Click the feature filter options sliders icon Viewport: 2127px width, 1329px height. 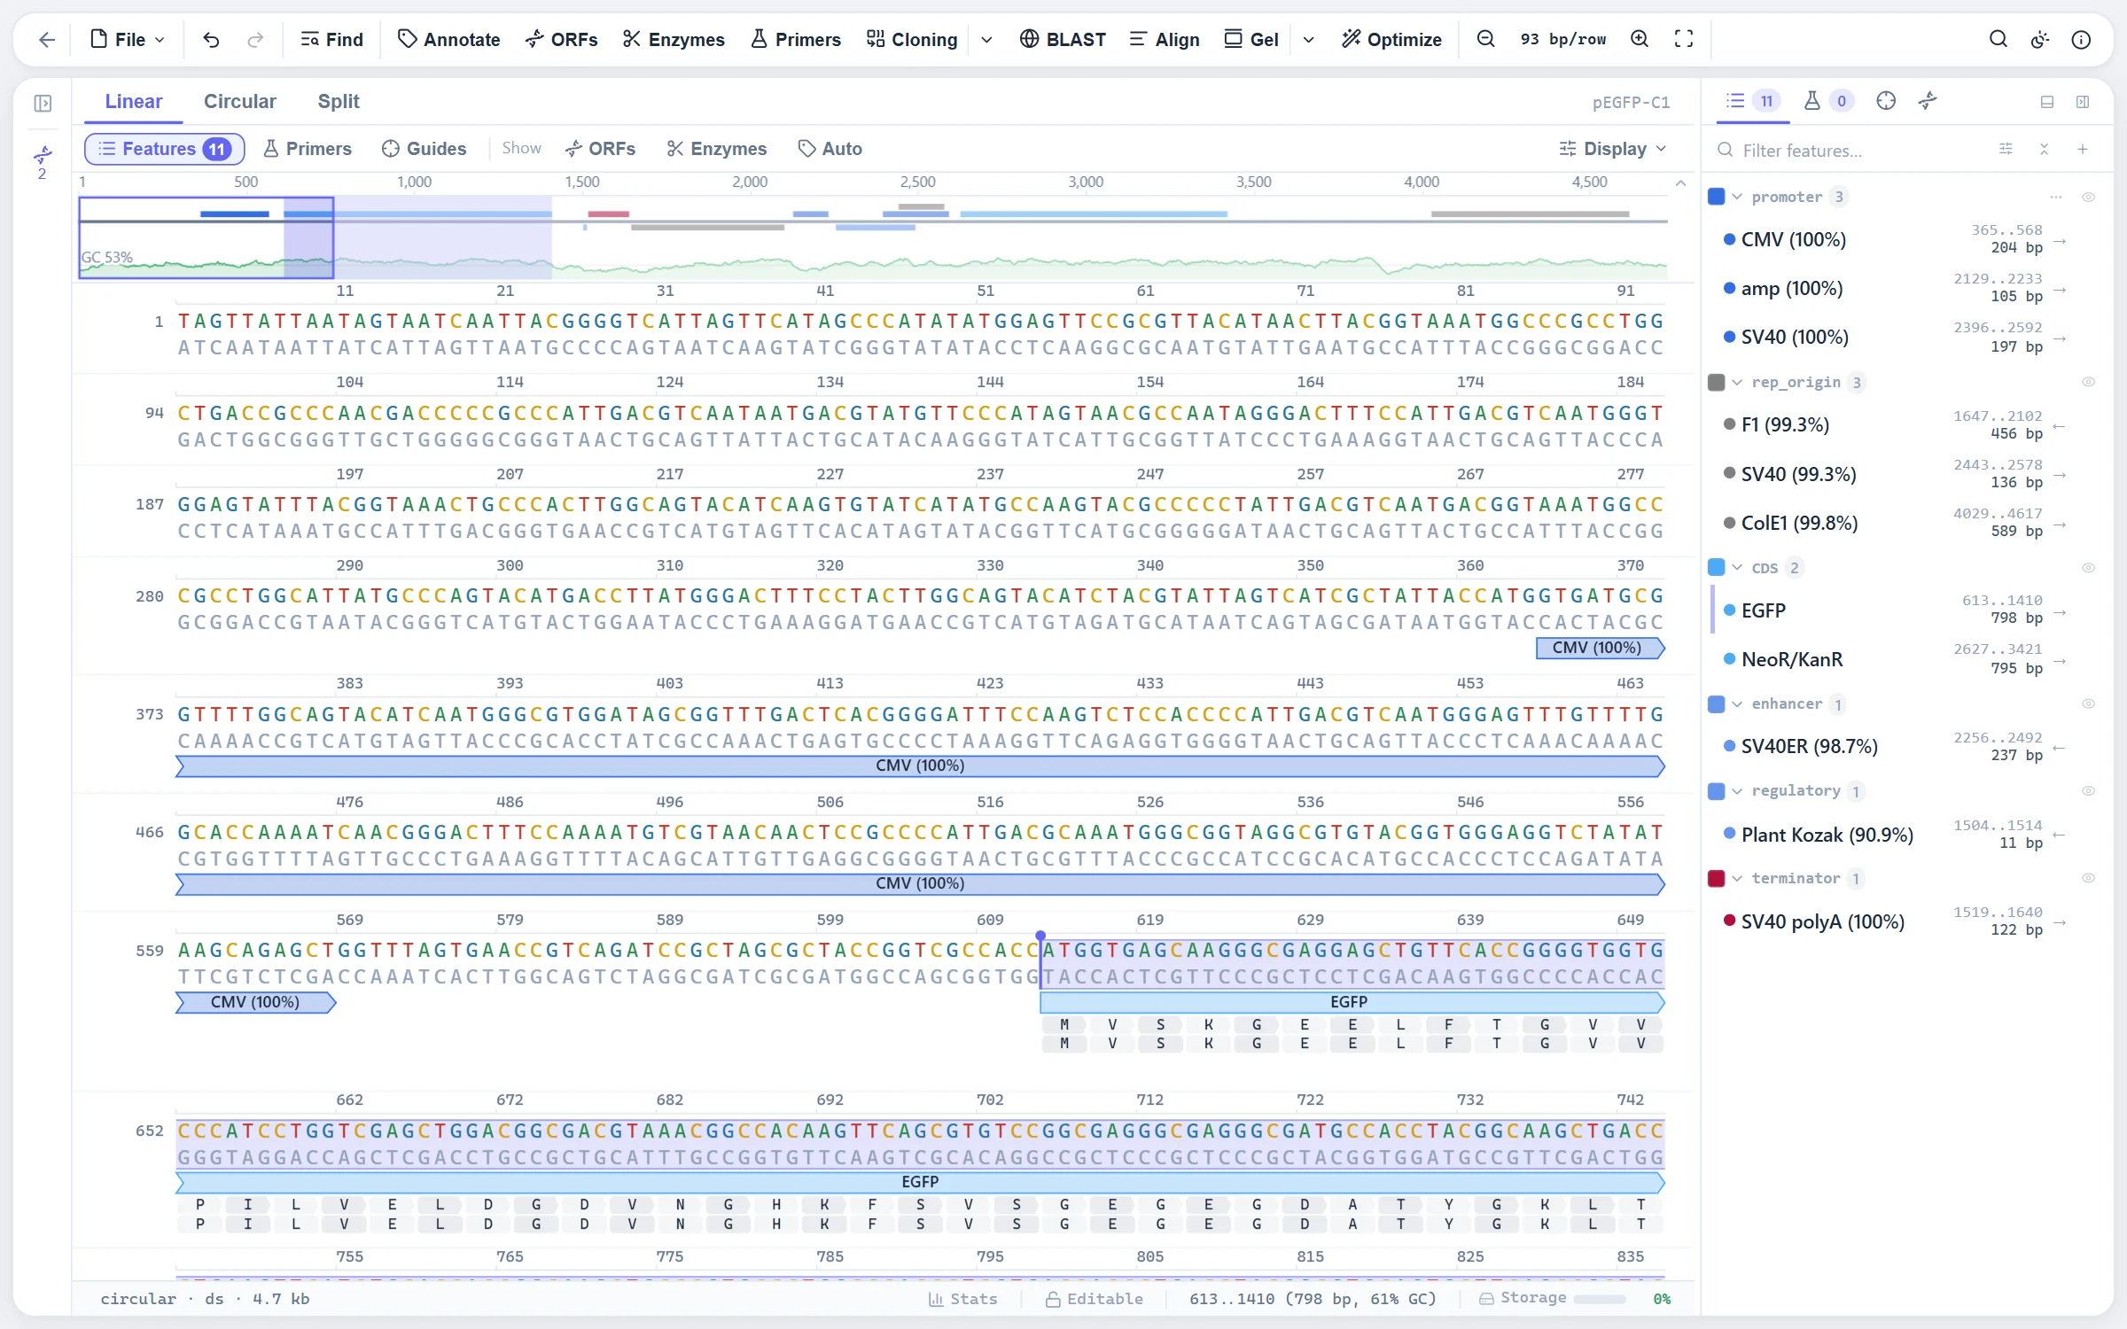[2006, 150]
